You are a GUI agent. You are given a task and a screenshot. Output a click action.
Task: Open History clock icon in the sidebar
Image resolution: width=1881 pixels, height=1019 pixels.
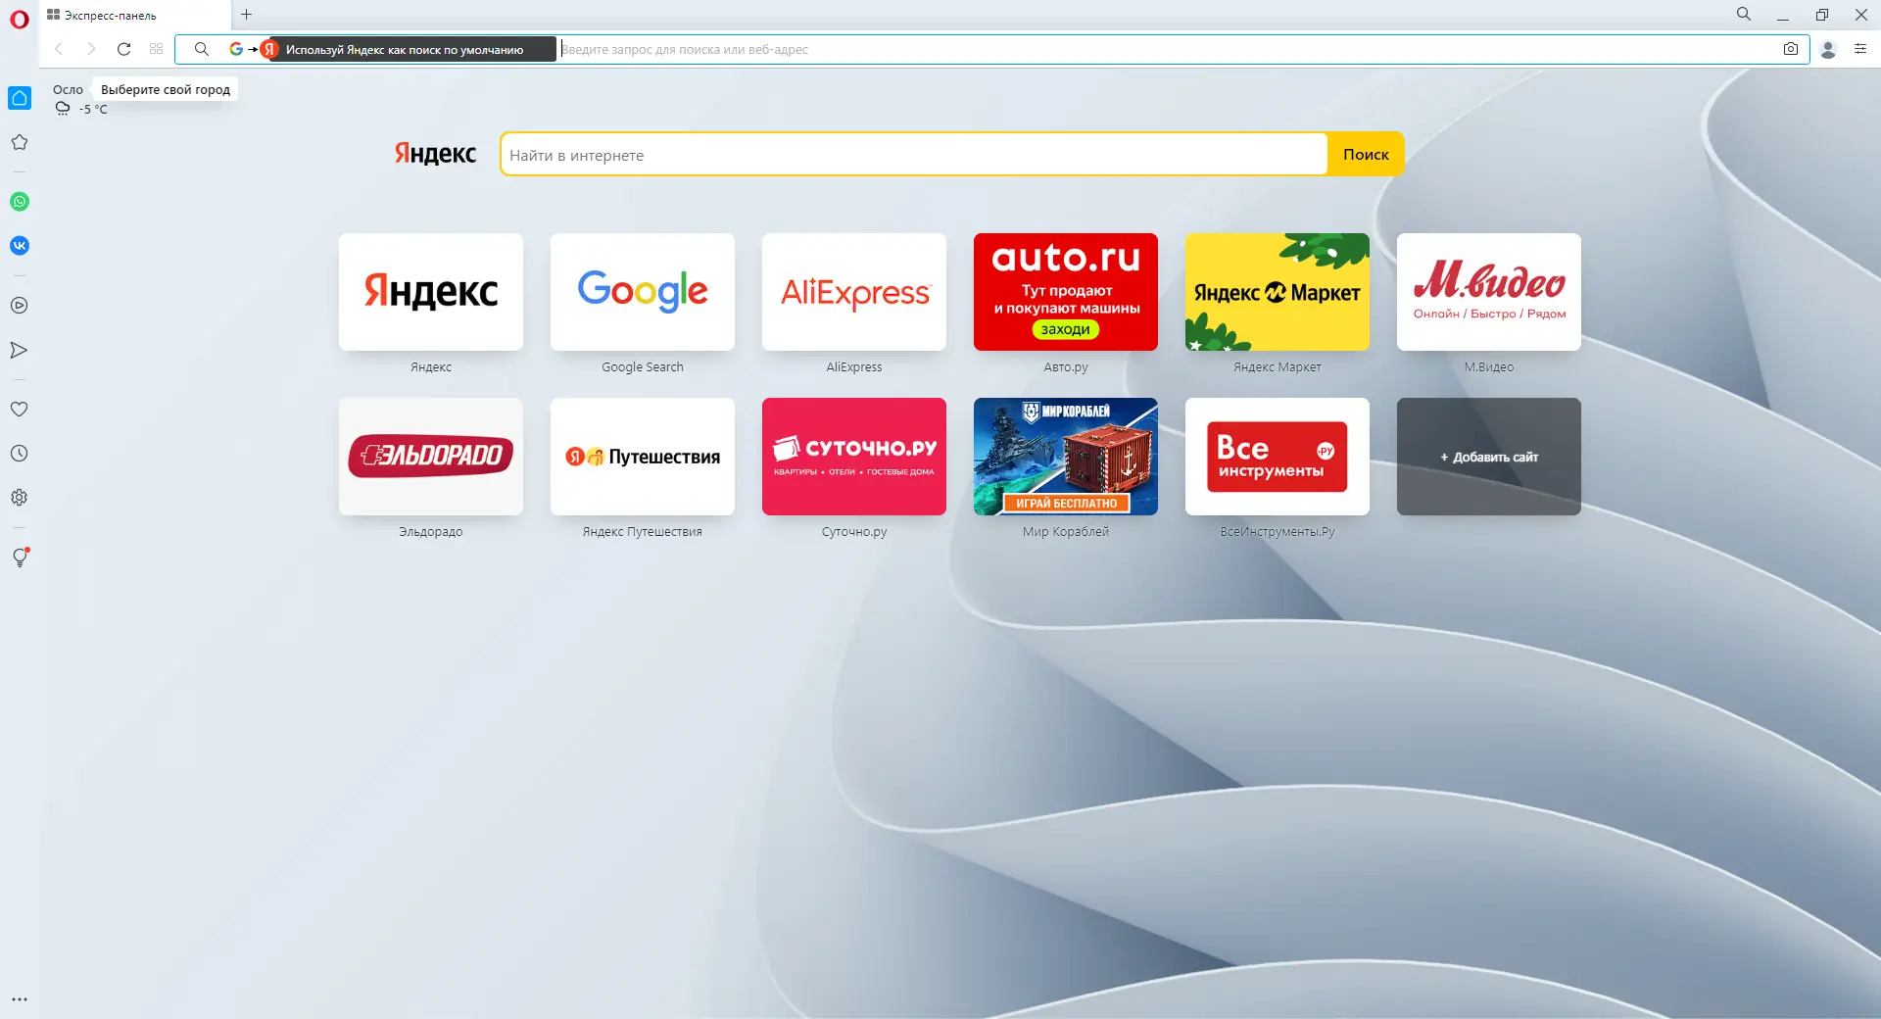tap(20, 454)
